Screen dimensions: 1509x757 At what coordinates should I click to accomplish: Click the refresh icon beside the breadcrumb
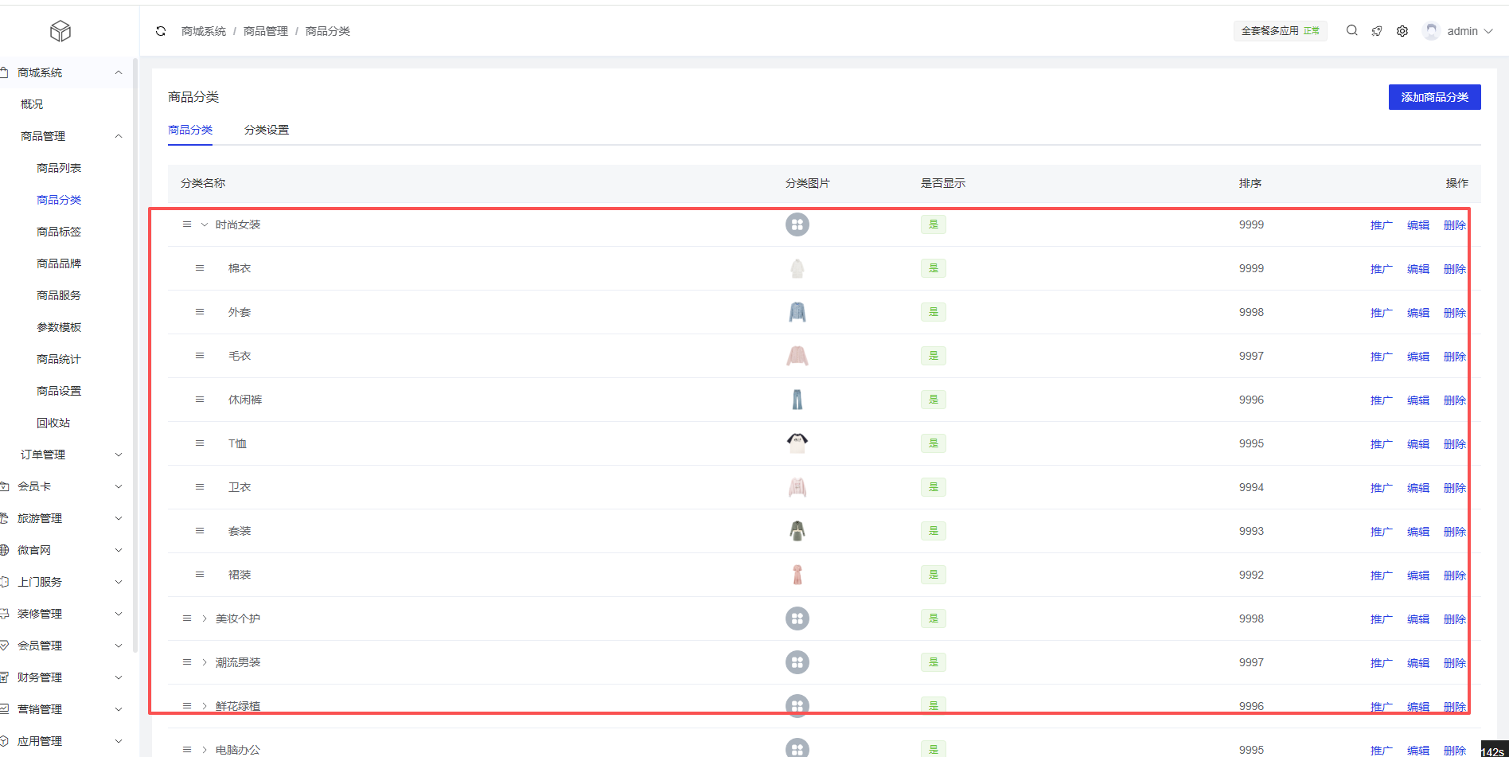click(x=161, y=31)
